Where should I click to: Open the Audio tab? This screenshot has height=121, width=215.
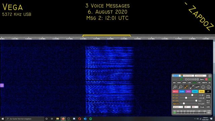[182, 91]
